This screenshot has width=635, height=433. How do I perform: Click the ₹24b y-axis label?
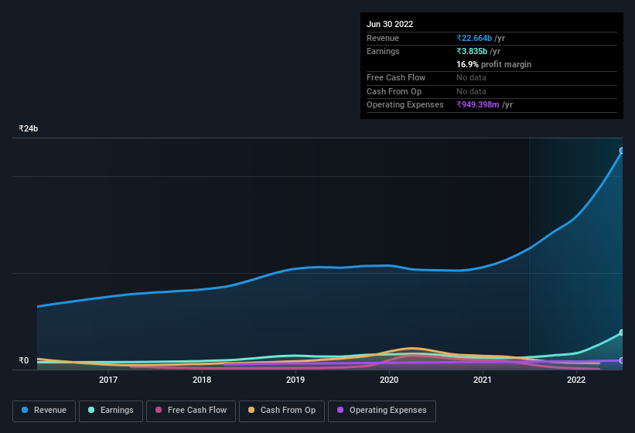[29, 128]
